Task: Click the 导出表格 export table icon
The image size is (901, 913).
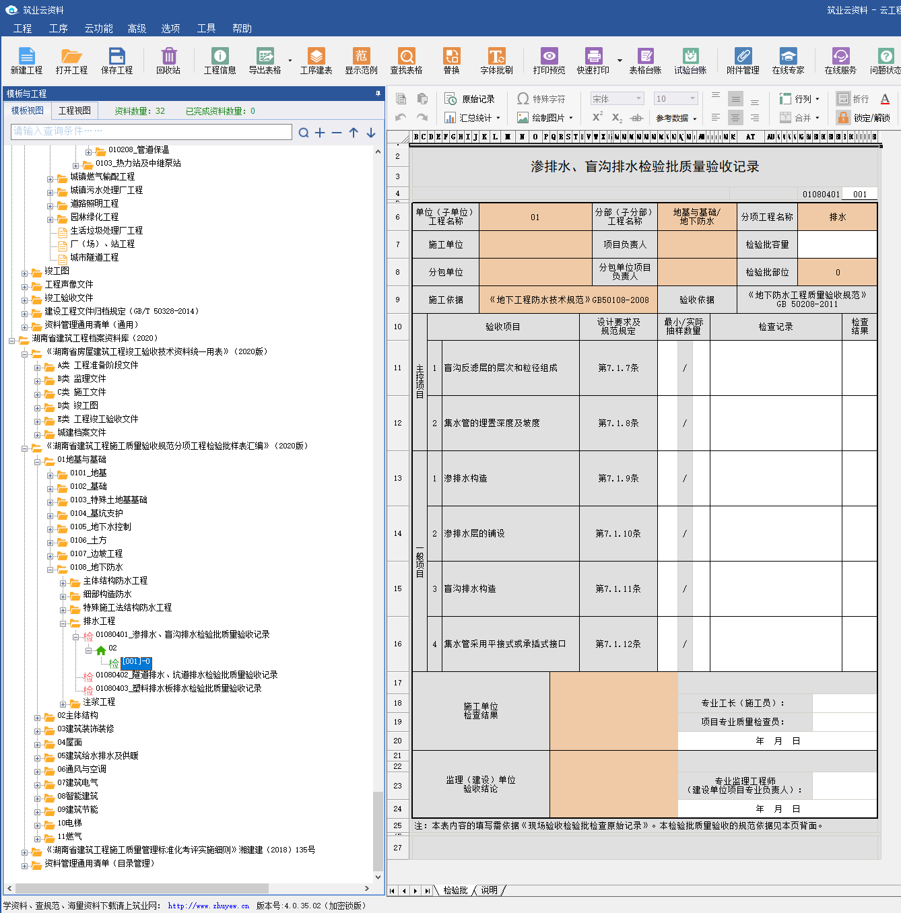Action: pyautogui.click(x=265, y=61)
